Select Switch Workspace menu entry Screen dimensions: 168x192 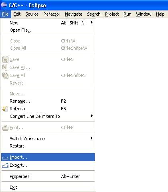coord(48,139)
